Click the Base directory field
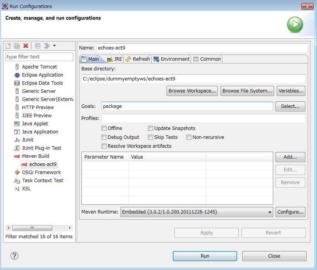Image resolution: width=317 pixels, height=270 pixels. click(x=193, y=79)
